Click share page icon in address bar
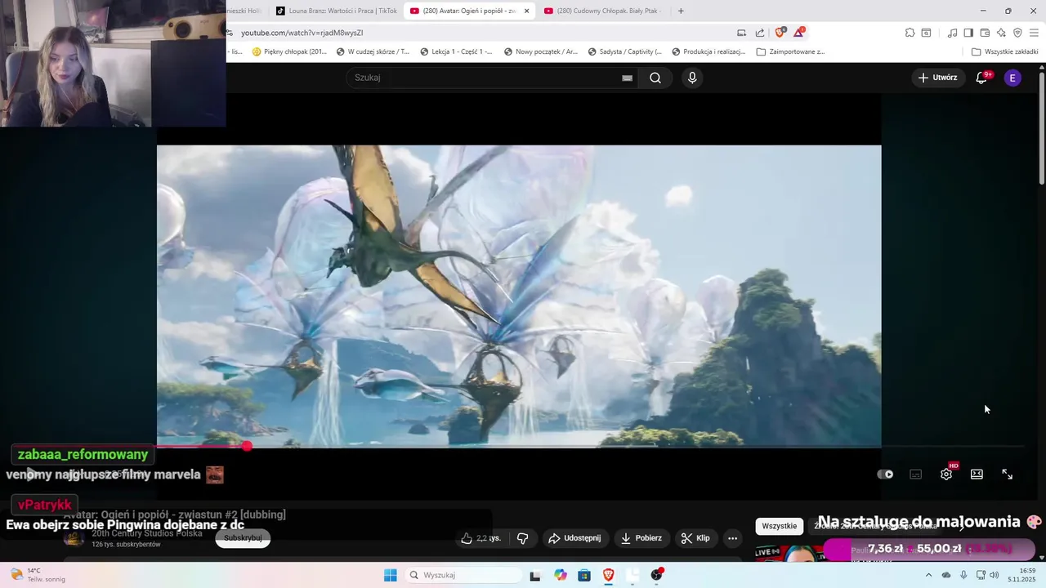The height and width of the screenshot is (588, 1046). 760,33
